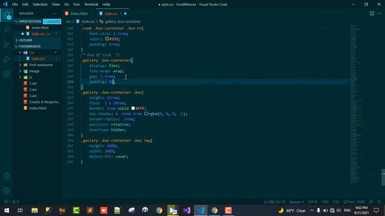Click the rgba color swatch on line 296
Viewport: 385px width, 216px height.
coord(146,113)
